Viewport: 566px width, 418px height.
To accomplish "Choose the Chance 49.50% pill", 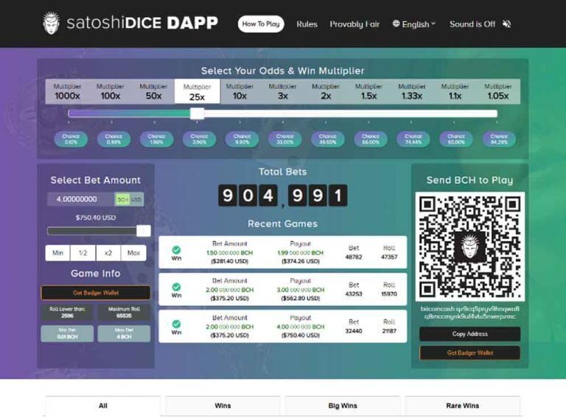I will pos(327,139).
